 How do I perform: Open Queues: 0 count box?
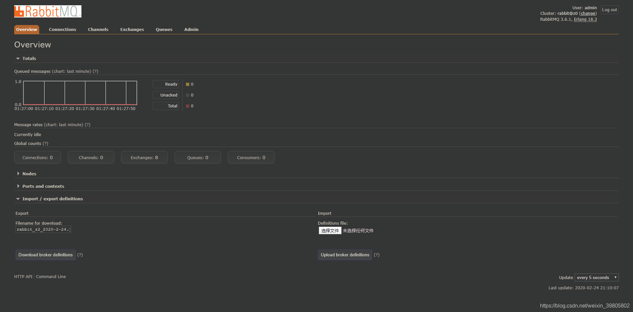pyautogui.click(x=198, y=157)
